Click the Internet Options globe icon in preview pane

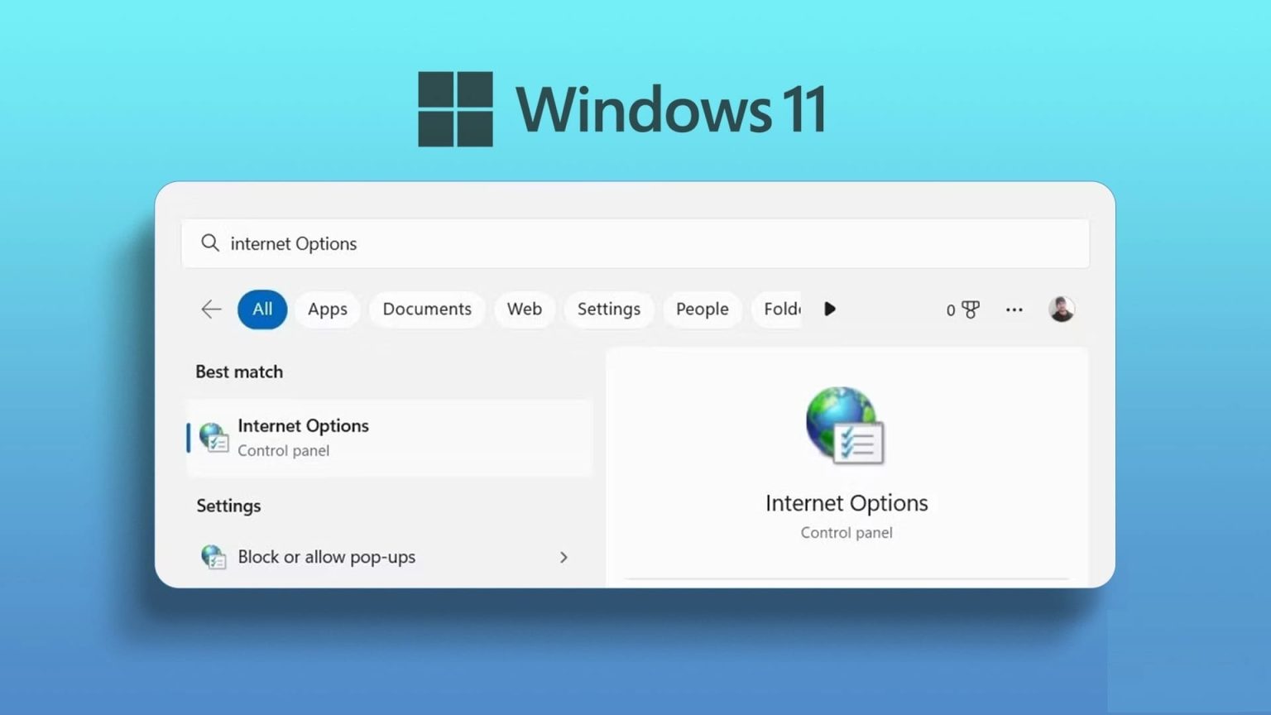844,424
